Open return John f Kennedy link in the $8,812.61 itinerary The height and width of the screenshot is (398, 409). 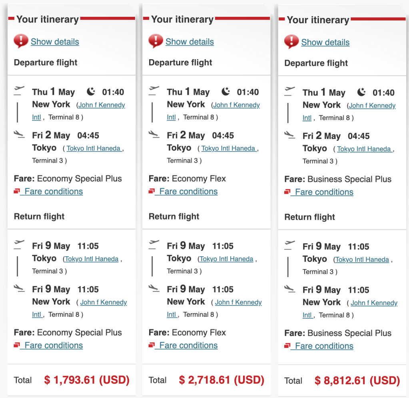374,303
